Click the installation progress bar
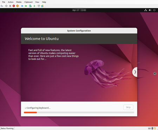 [79, 113]
